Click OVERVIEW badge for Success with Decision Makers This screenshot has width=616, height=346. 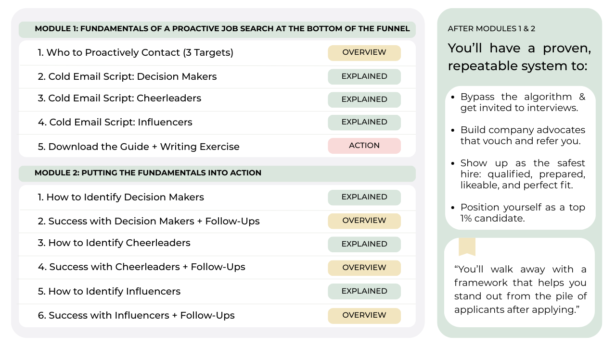[364, 221]
